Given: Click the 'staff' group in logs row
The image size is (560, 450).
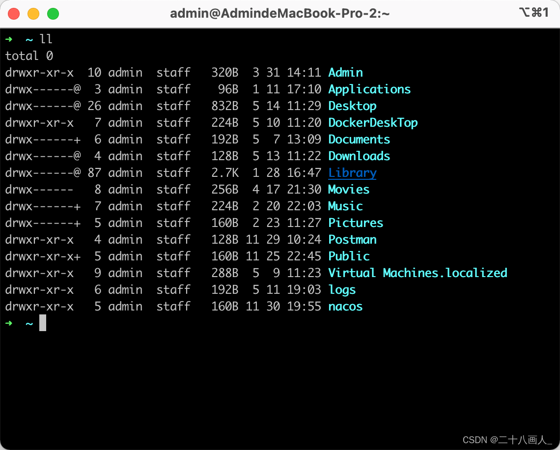Looking at the screenshot, I should click(x=173, y=290).
